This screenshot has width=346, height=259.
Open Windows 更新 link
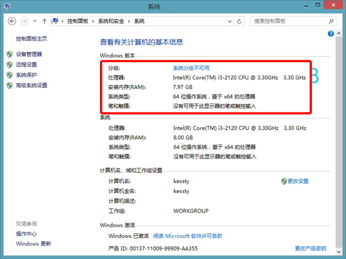(x=34, y=244)
